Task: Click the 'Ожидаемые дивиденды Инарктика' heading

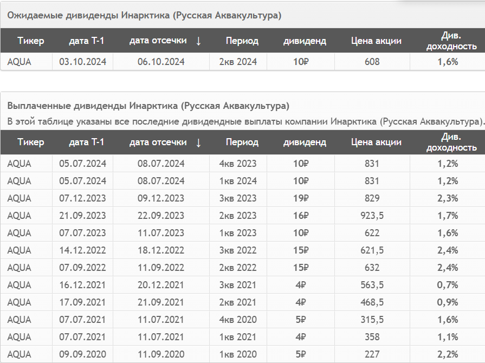Action: click(x=144, y=16)
